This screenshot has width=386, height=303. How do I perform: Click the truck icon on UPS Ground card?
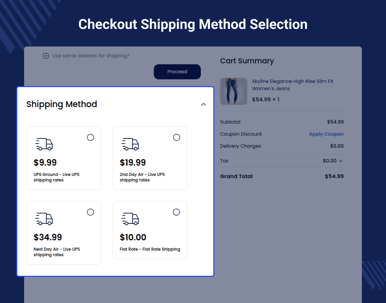click(44, 144)
